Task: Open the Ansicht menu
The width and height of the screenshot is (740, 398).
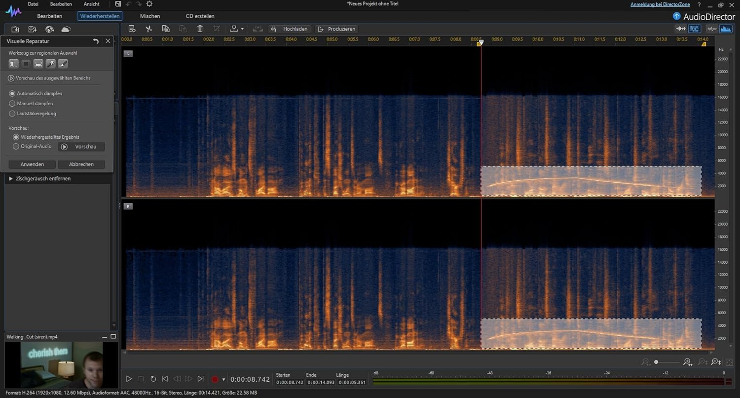Action: click(x=91, y=4)
